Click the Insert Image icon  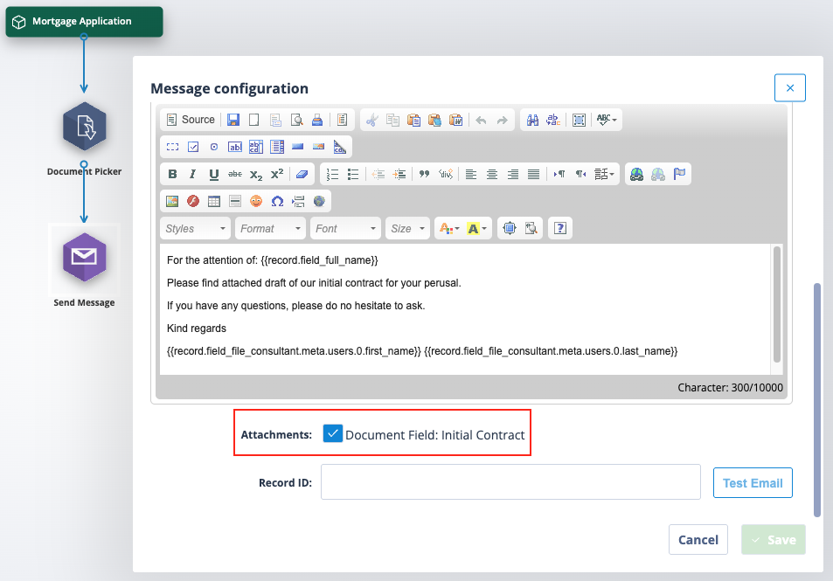[x=172, y=201]
